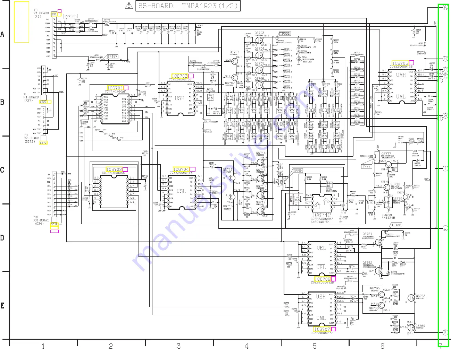Click the Q6701 transistor label

click(234, 52)
